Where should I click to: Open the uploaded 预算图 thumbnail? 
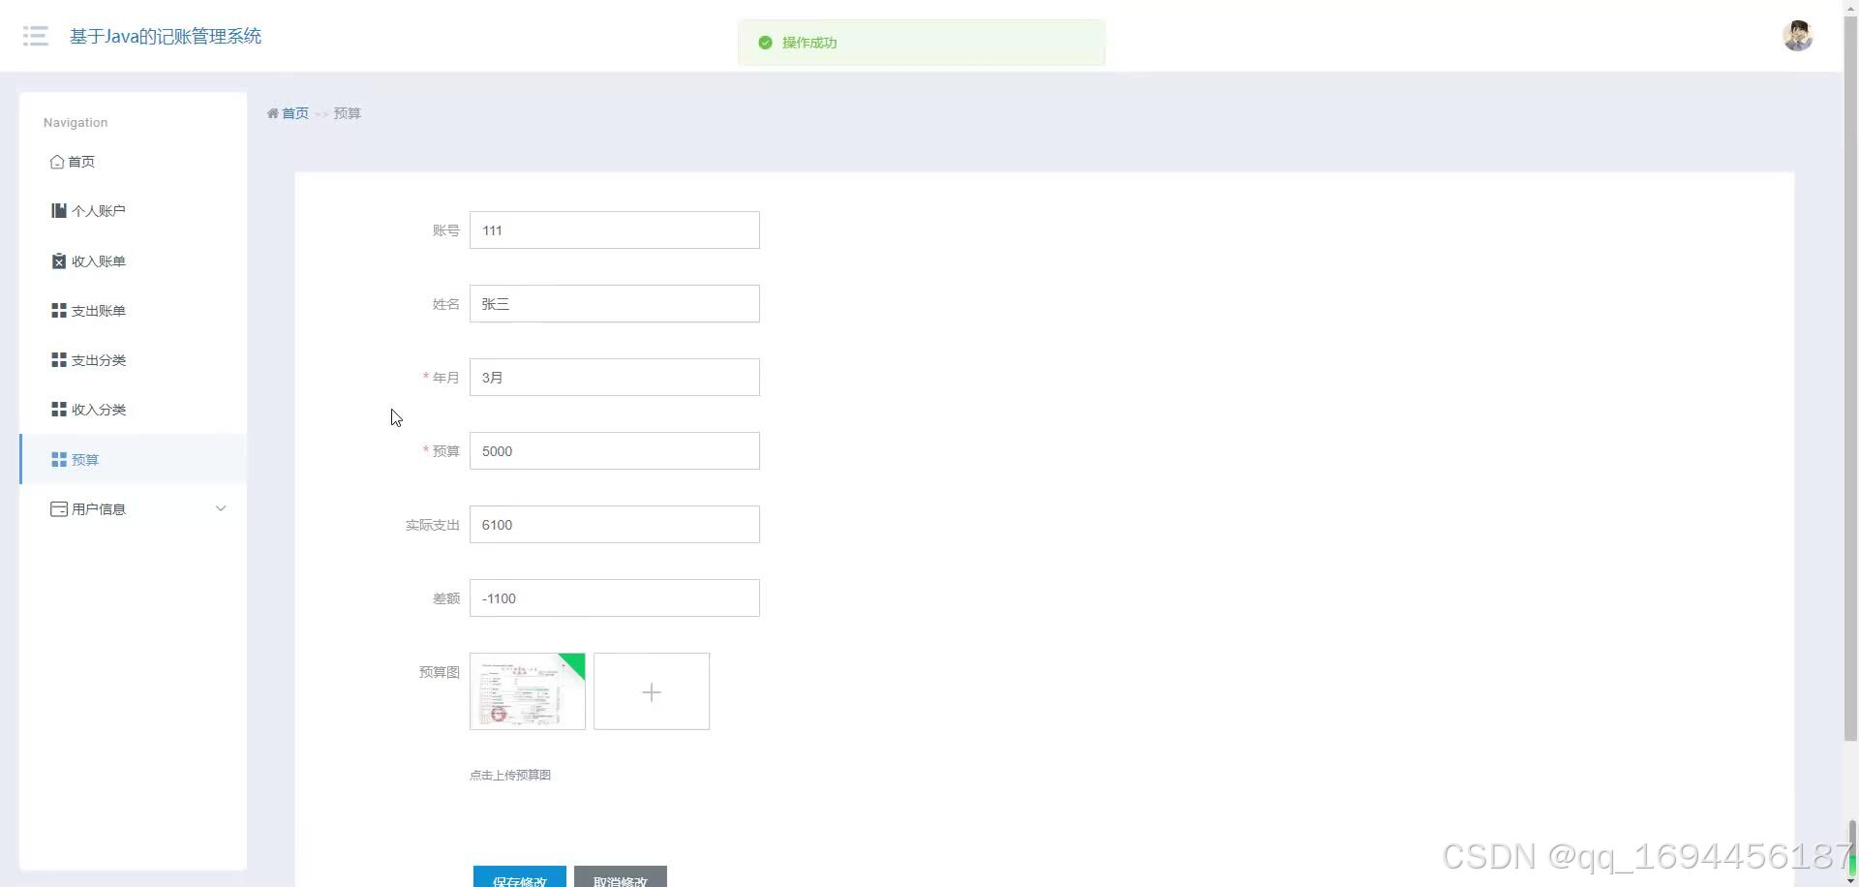pos(528,691)
